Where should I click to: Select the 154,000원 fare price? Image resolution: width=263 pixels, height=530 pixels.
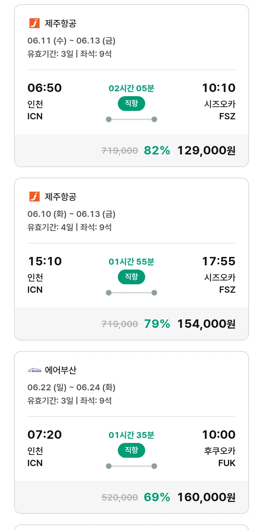pyautogui.click(x=206, y=324)
